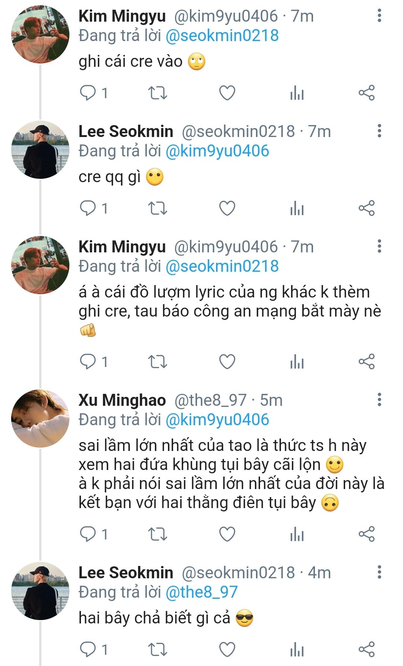
Task: Open more options on Kim Mingyu's first tweet
Action: coord(379,16)
